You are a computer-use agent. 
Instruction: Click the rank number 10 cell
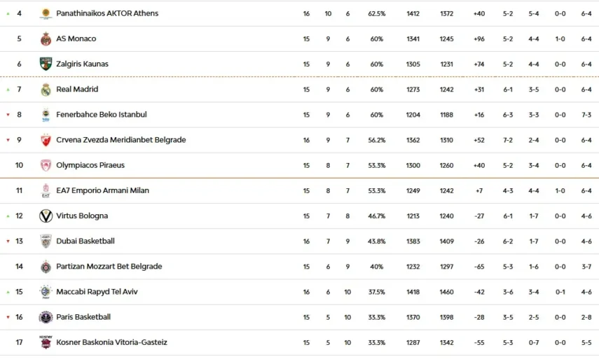click(x=20, y=165)
